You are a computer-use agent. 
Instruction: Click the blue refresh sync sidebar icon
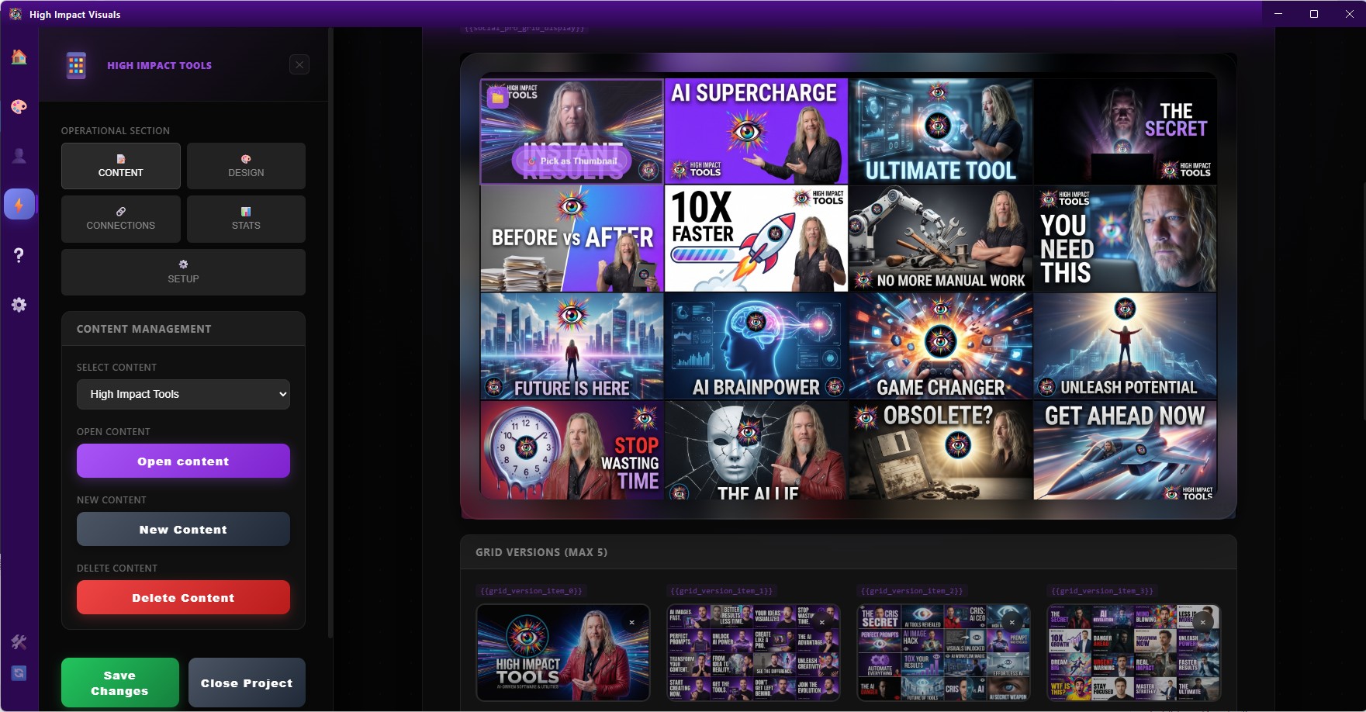[19, 673]
